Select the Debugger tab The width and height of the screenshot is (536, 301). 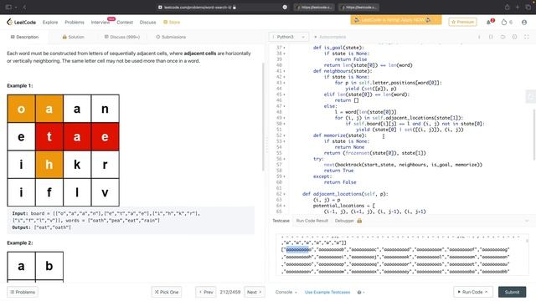point(344,221)
